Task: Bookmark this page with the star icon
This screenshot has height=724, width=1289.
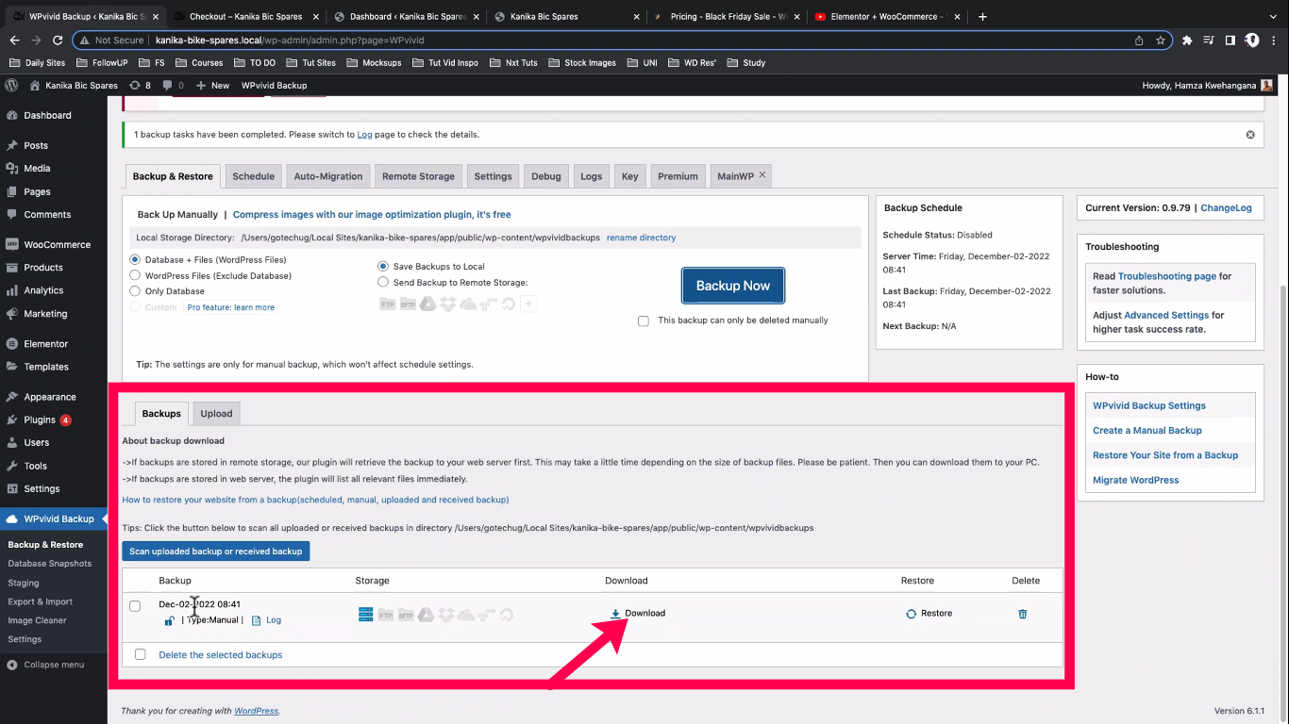Action: click(x=1161, y=41)
